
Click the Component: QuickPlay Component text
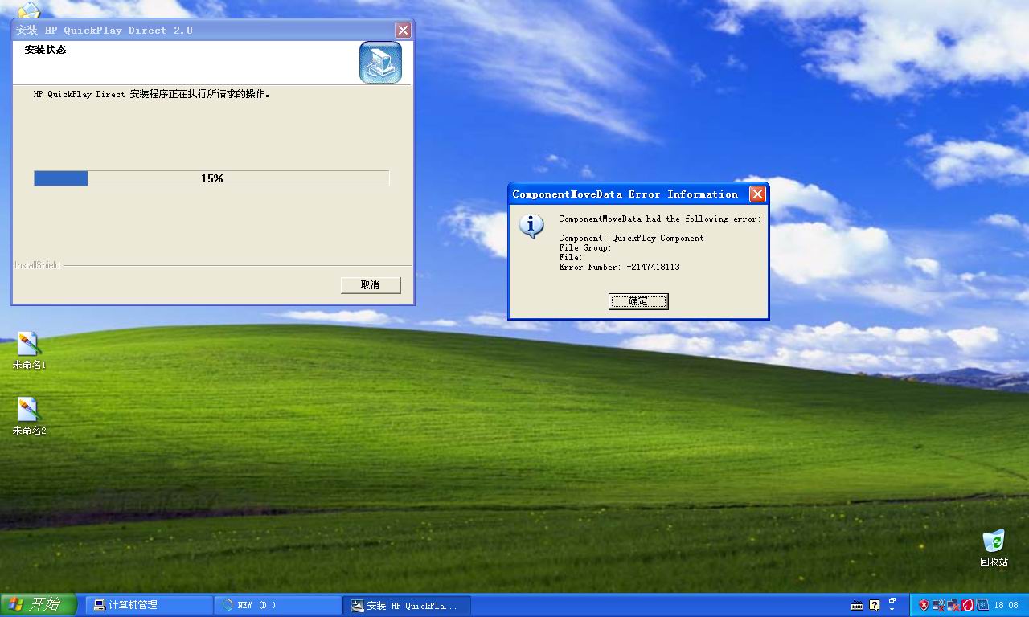coord(631,238)
